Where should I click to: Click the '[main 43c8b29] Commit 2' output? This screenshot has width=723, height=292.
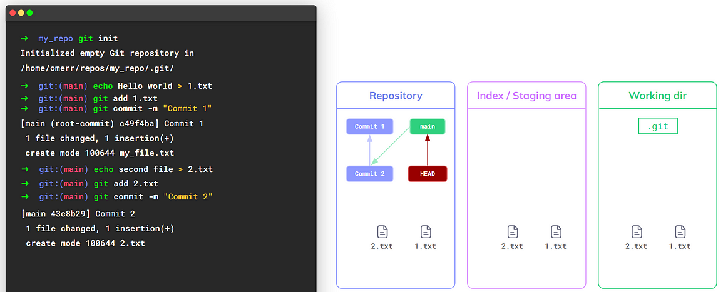tap(78, 214)
